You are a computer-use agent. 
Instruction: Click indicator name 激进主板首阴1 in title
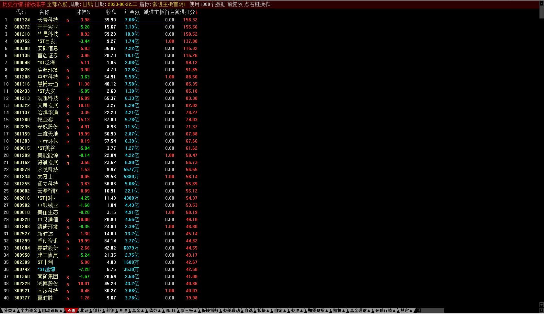click(x=169, y=4)
